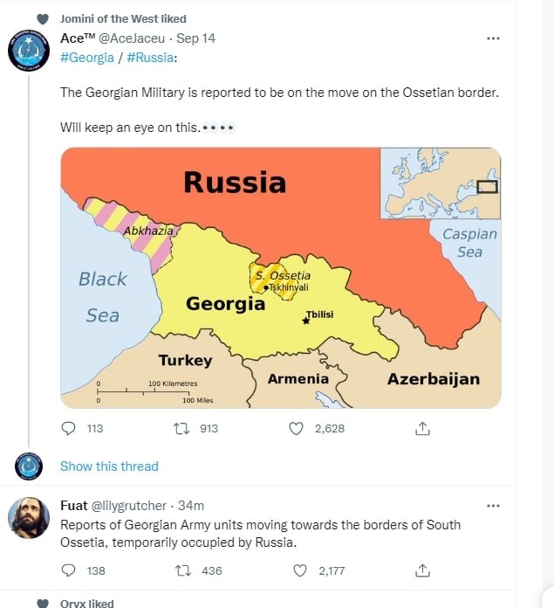Screen dimensions: 554x608
Task: Open the @AceJaceu username handle
Action: (x=132, y=38)
